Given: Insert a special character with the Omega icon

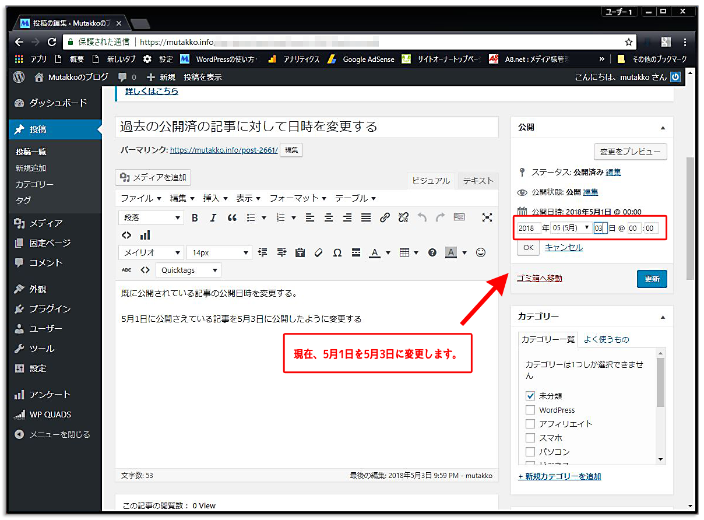Looking at the screenshot, I should click(337, 252).
